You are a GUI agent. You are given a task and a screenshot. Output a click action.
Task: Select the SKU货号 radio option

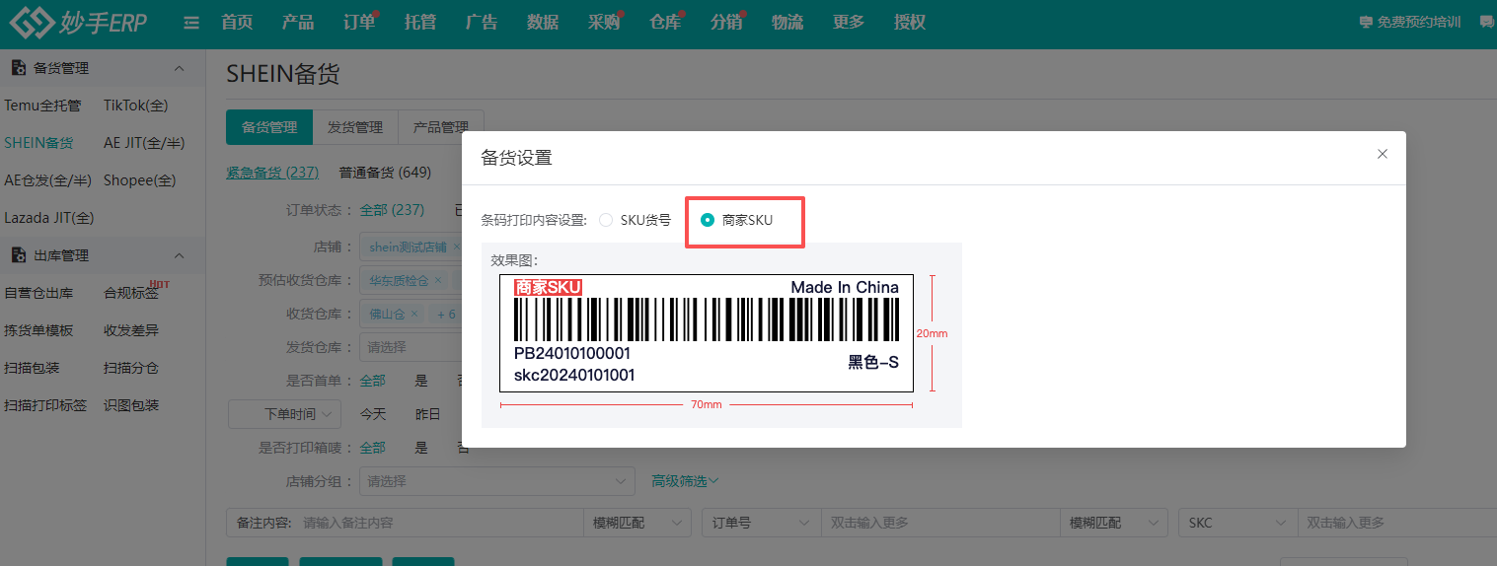pos(635,220)
